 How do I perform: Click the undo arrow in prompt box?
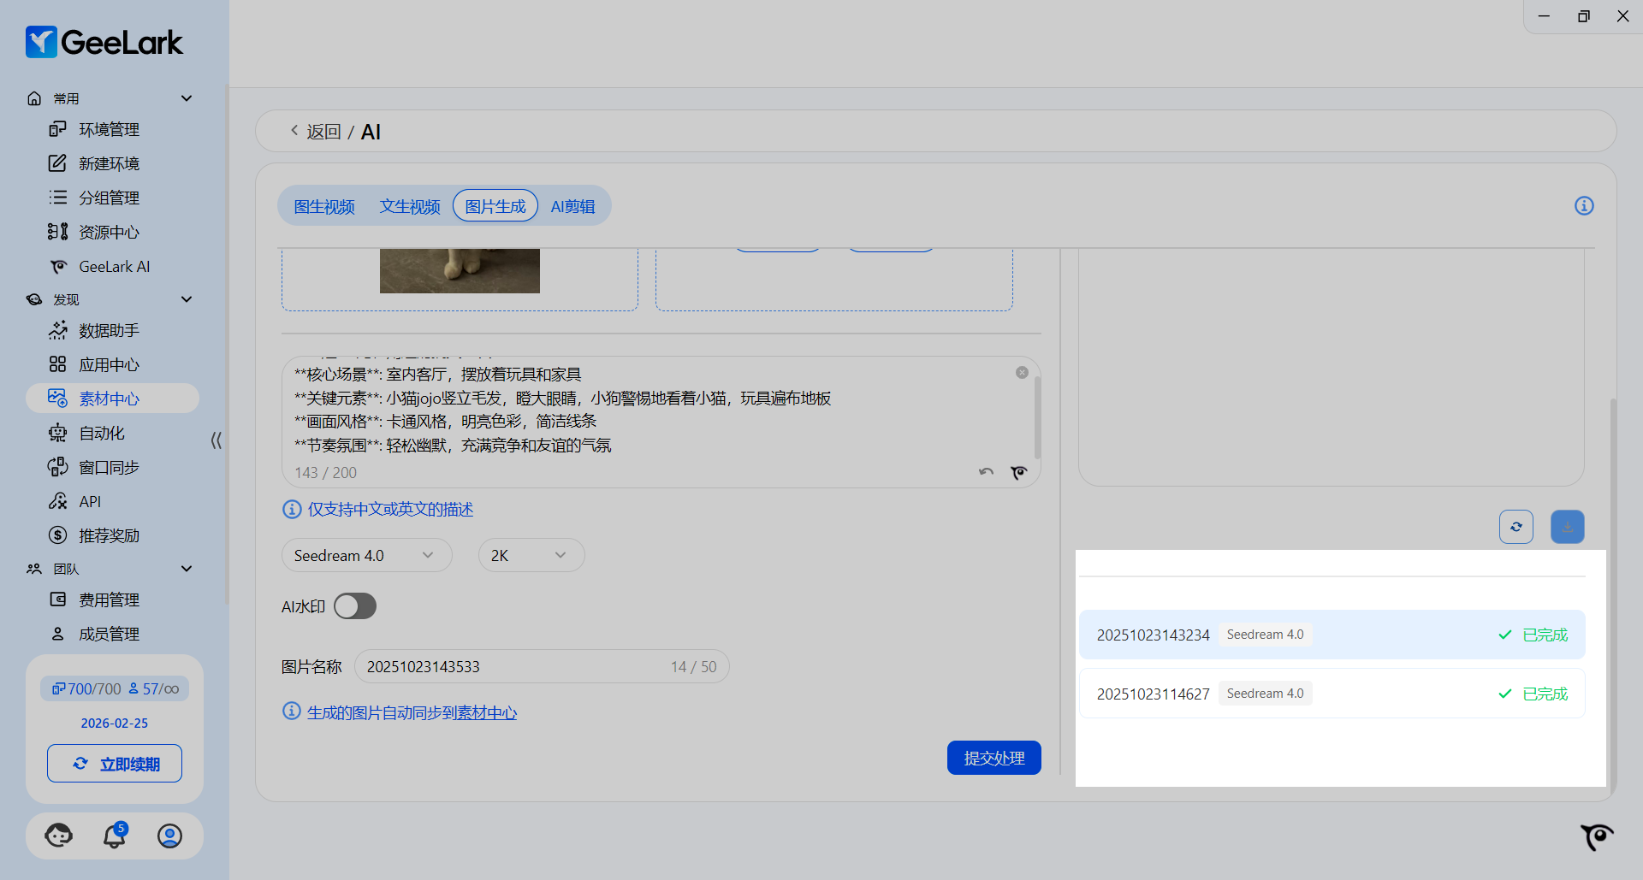(987, 472)
